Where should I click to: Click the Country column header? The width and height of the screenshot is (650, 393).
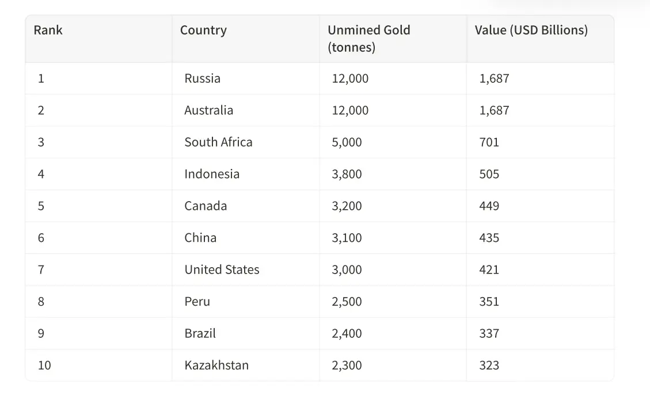click(x=203, y=30)
